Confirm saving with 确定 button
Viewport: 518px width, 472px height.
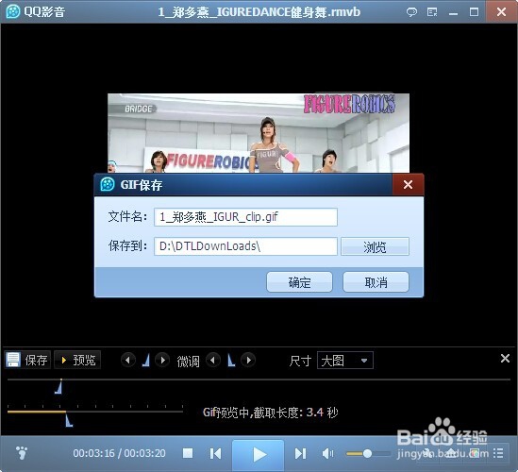(299, 282)
